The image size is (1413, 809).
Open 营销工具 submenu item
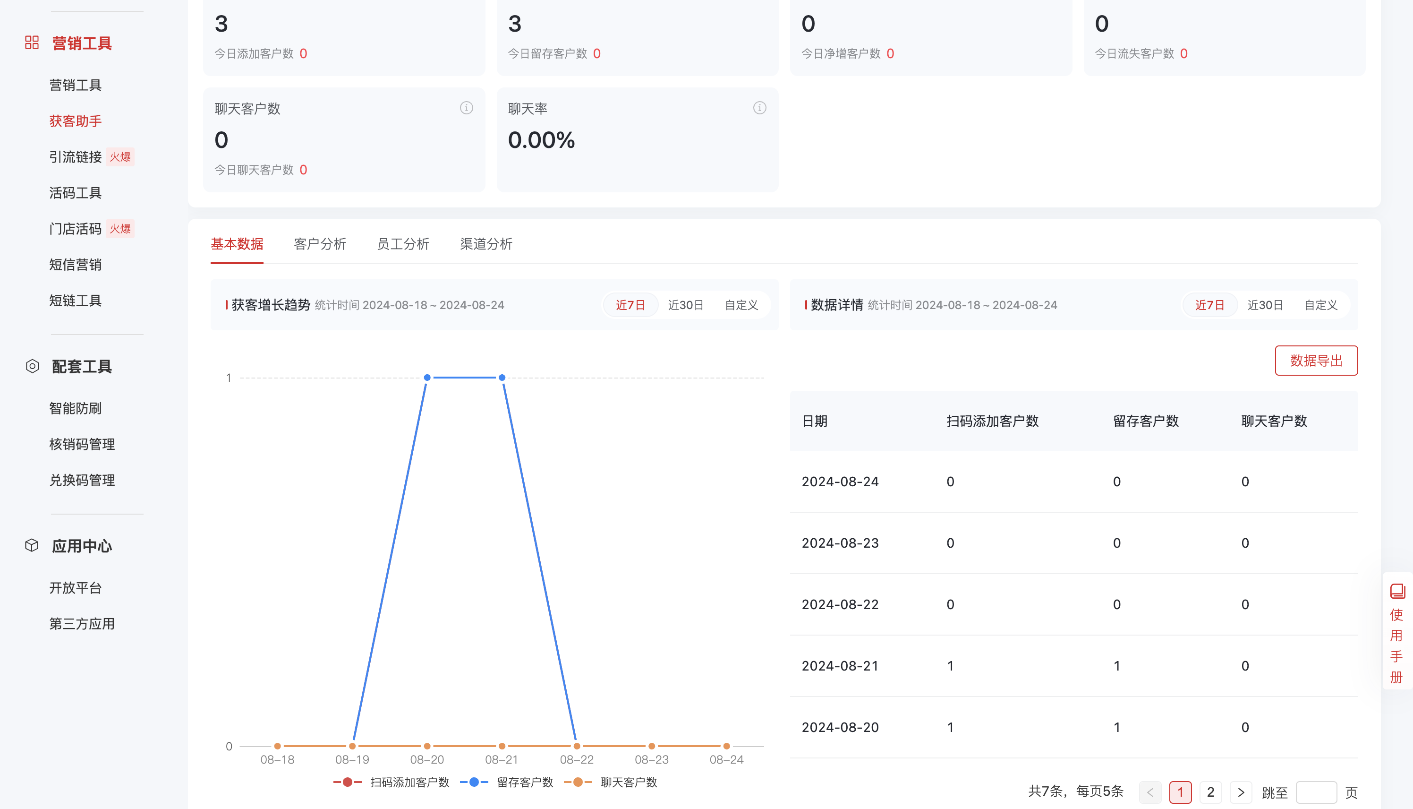[76, 85]
